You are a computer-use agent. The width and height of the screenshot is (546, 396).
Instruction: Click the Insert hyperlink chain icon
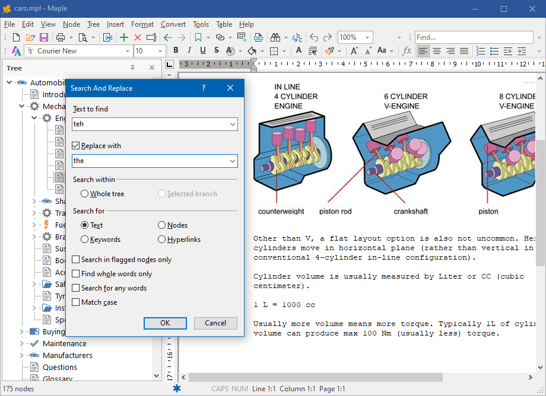220,37
